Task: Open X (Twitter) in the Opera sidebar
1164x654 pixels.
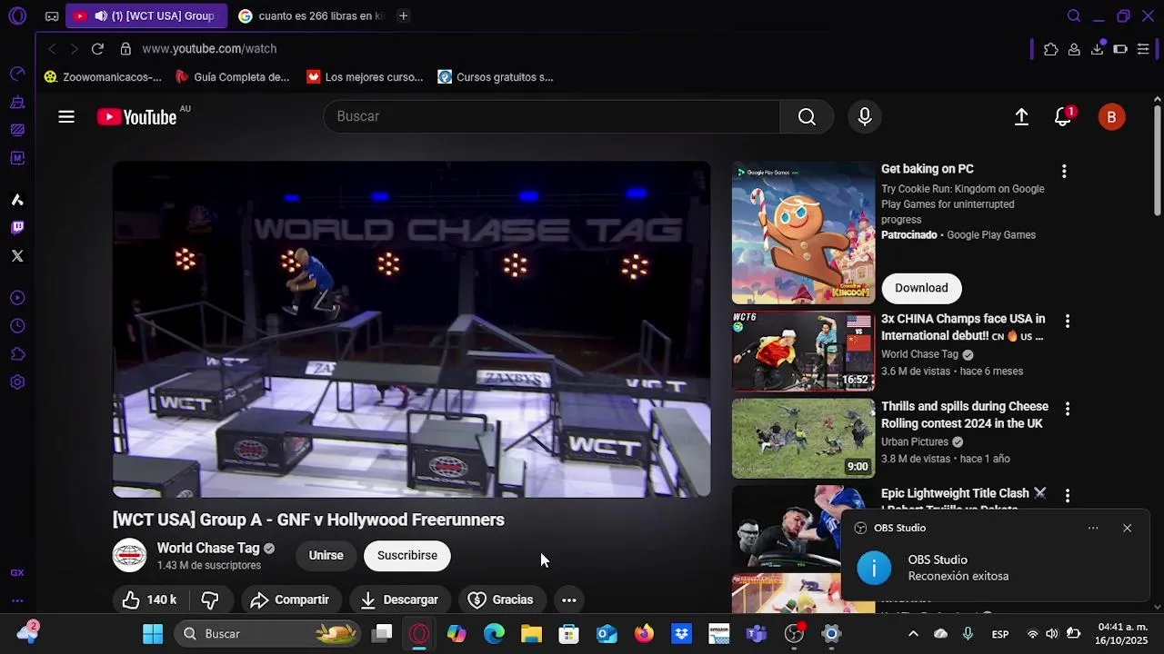Action: (17, 256)
